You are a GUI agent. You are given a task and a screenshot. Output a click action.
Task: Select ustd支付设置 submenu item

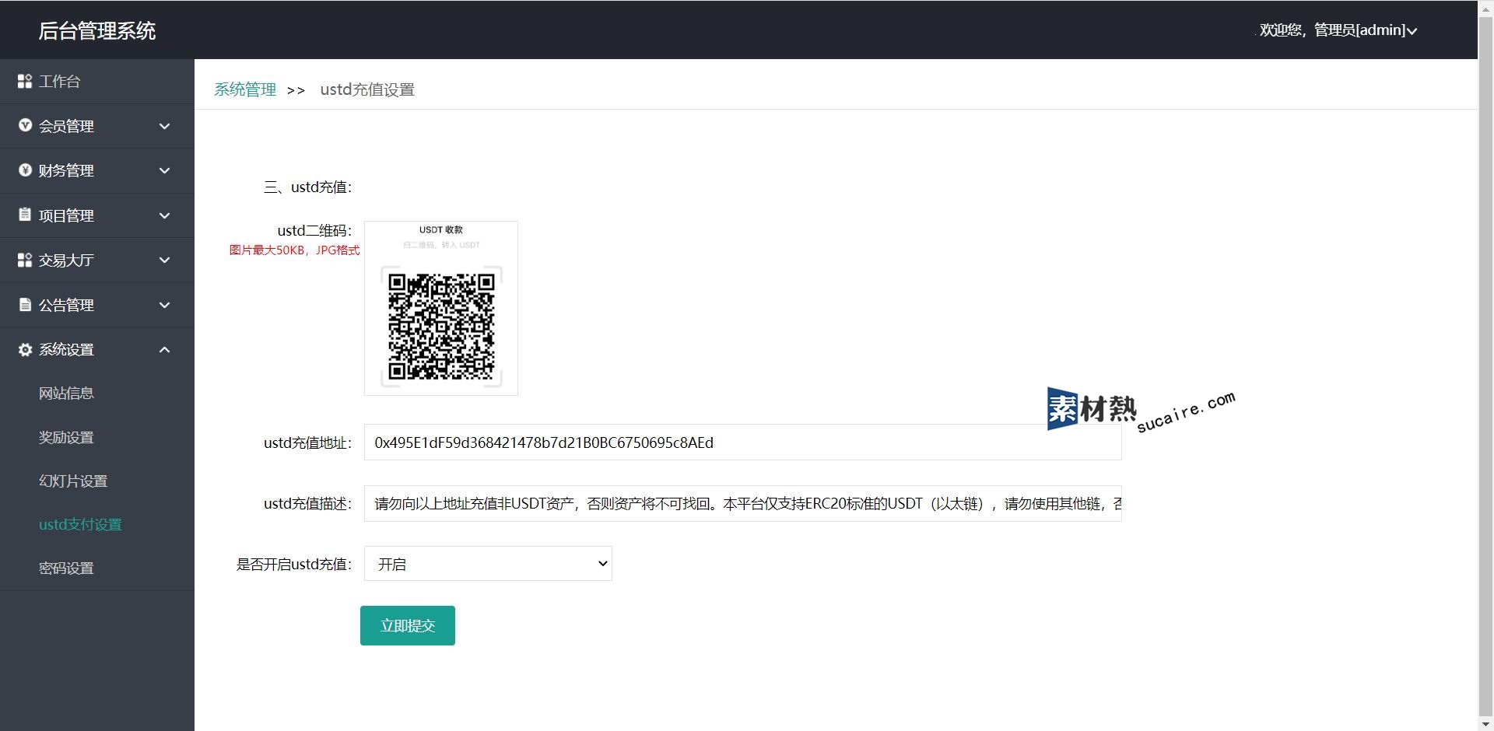tap(80, 524)
